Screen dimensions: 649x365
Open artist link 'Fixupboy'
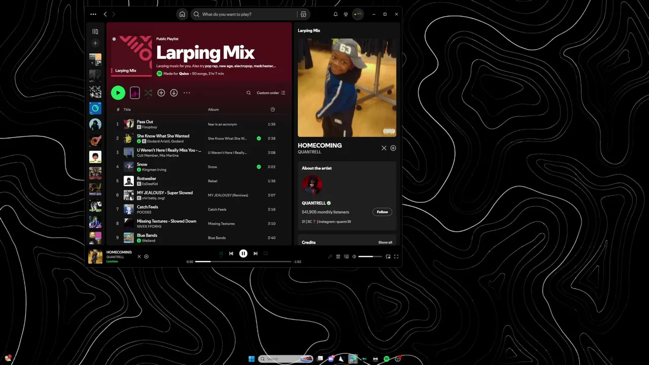150,127
